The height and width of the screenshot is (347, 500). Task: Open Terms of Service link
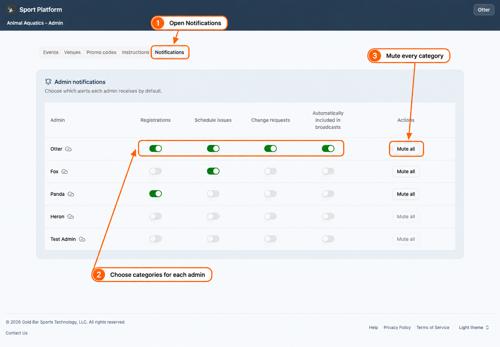pos(433,327)
